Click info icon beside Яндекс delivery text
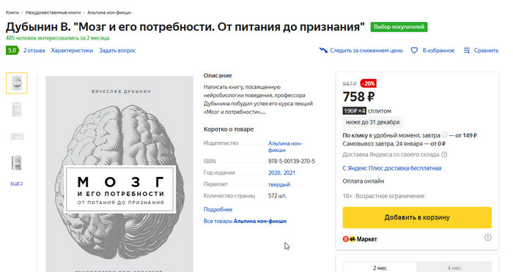The height and width of the screenshot is (272, 513). point(444,154)
